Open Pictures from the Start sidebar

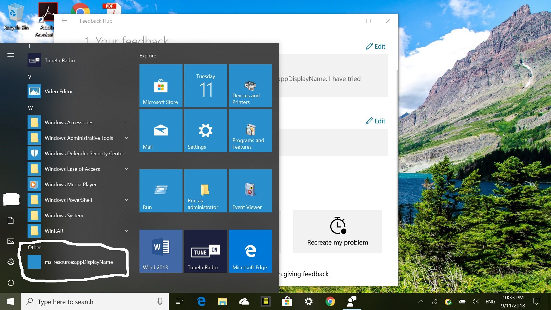tap(11, 241)
